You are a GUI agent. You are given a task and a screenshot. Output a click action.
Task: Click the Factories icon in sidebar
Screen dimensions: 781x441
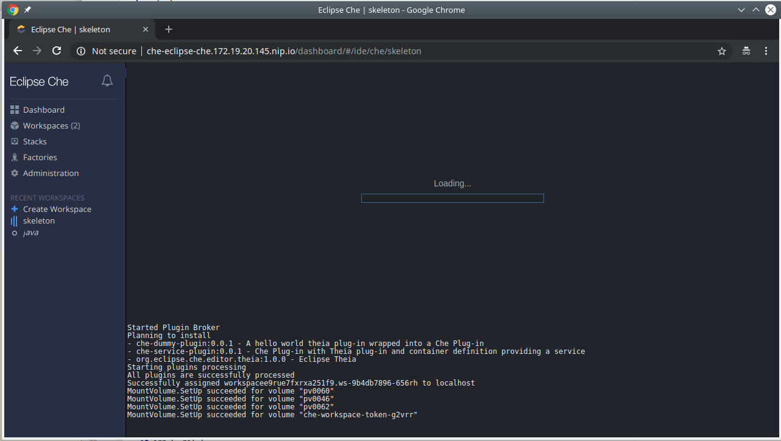coord(15,157)
